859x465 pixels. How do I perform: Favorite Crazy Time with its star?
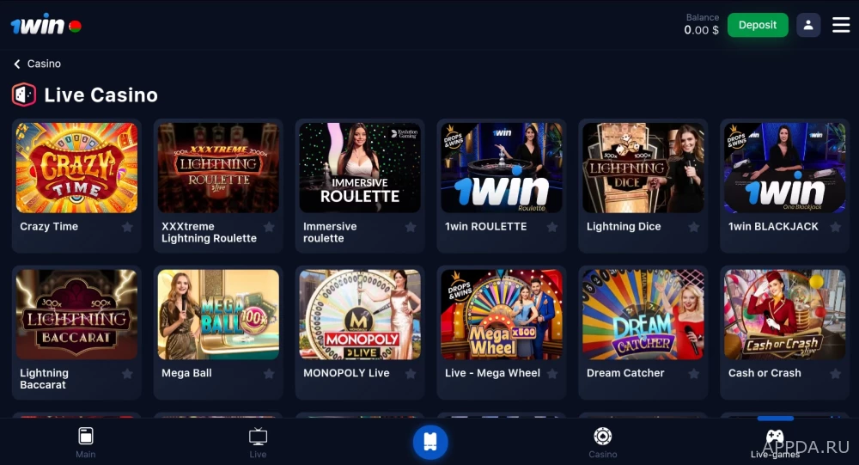pos(127,227)
